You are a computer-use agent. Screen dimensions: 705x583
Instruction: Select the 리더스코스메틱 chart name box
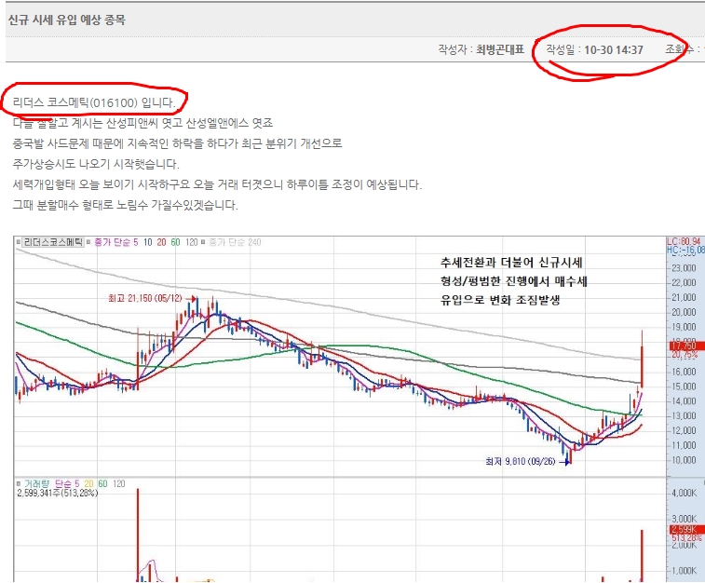[x=53, y=242]
